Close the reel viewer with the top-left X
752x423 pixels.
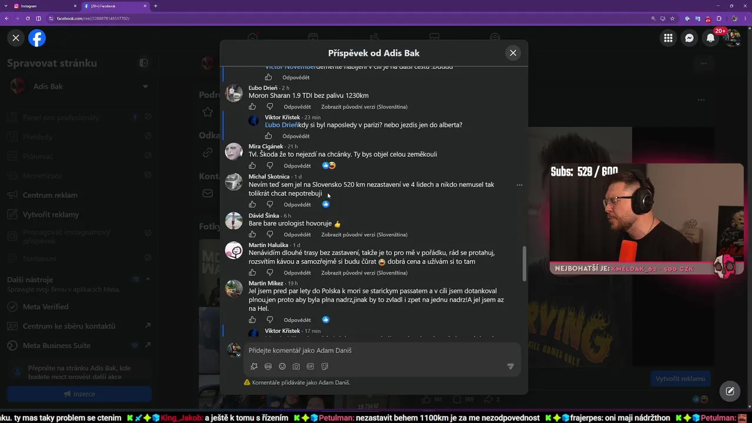click(16, 38)
